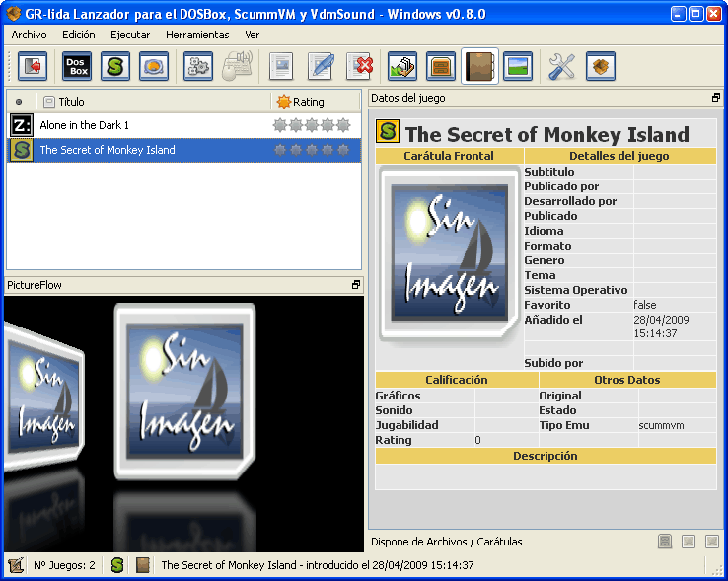Sort list by Título column header

click(153, 102)
